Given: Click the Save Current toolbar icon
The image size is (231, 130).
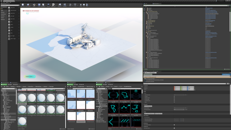Looking at the screenshot, I should [23, 5].
